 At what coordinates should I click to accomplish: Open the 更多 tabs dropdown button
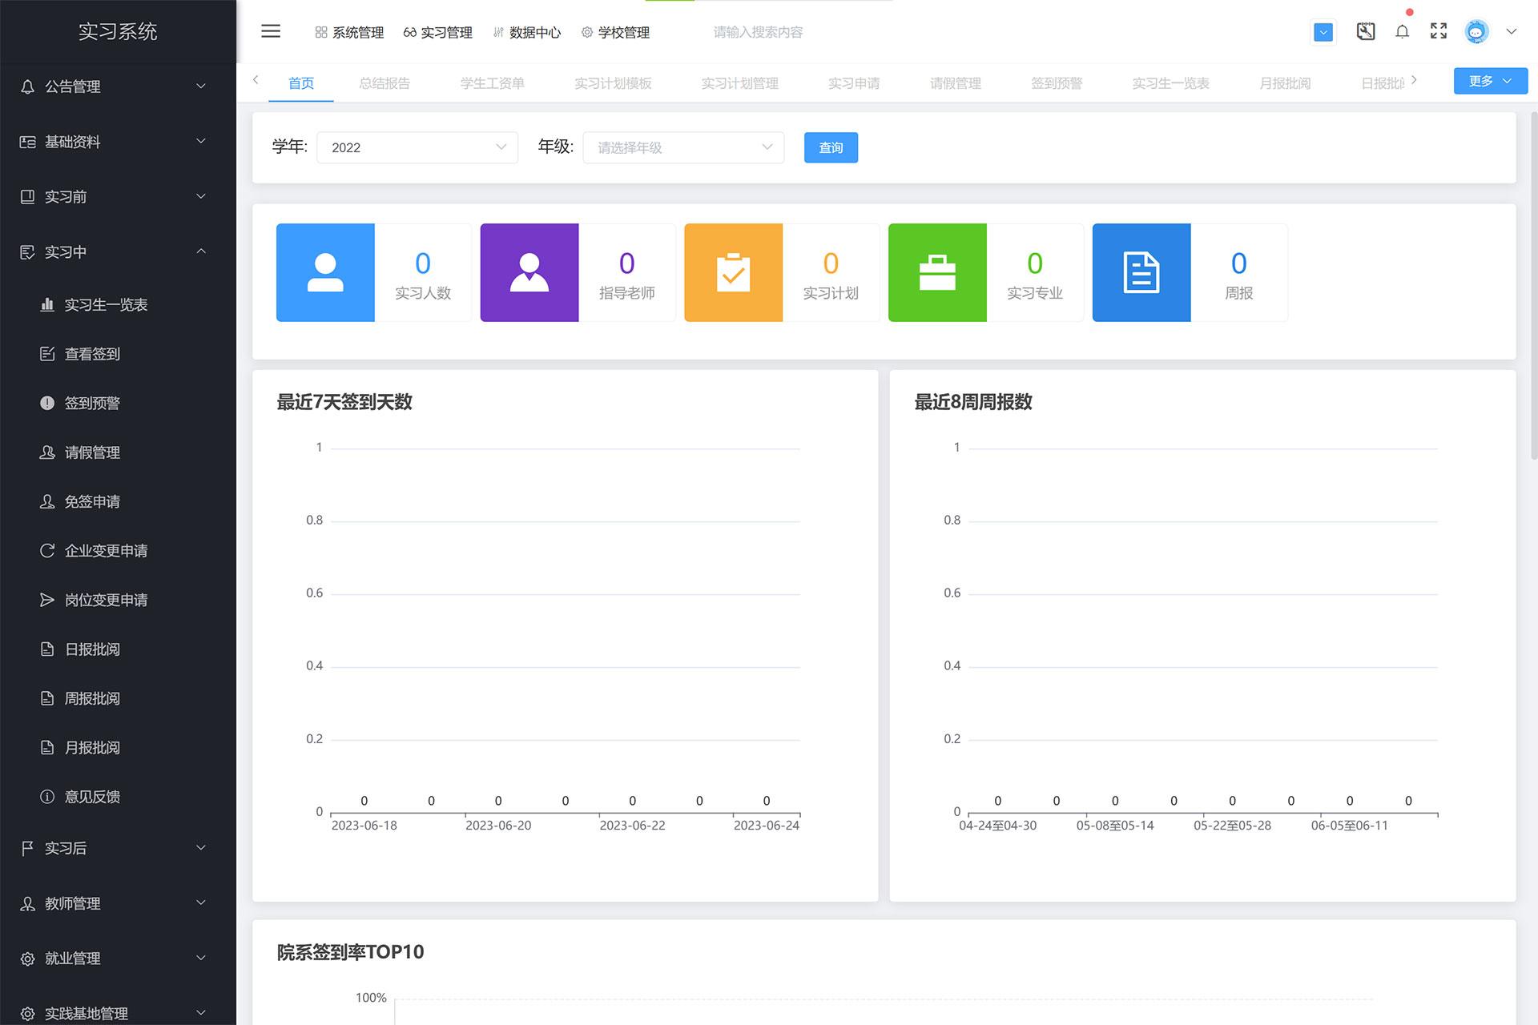tap(1490, 81)
